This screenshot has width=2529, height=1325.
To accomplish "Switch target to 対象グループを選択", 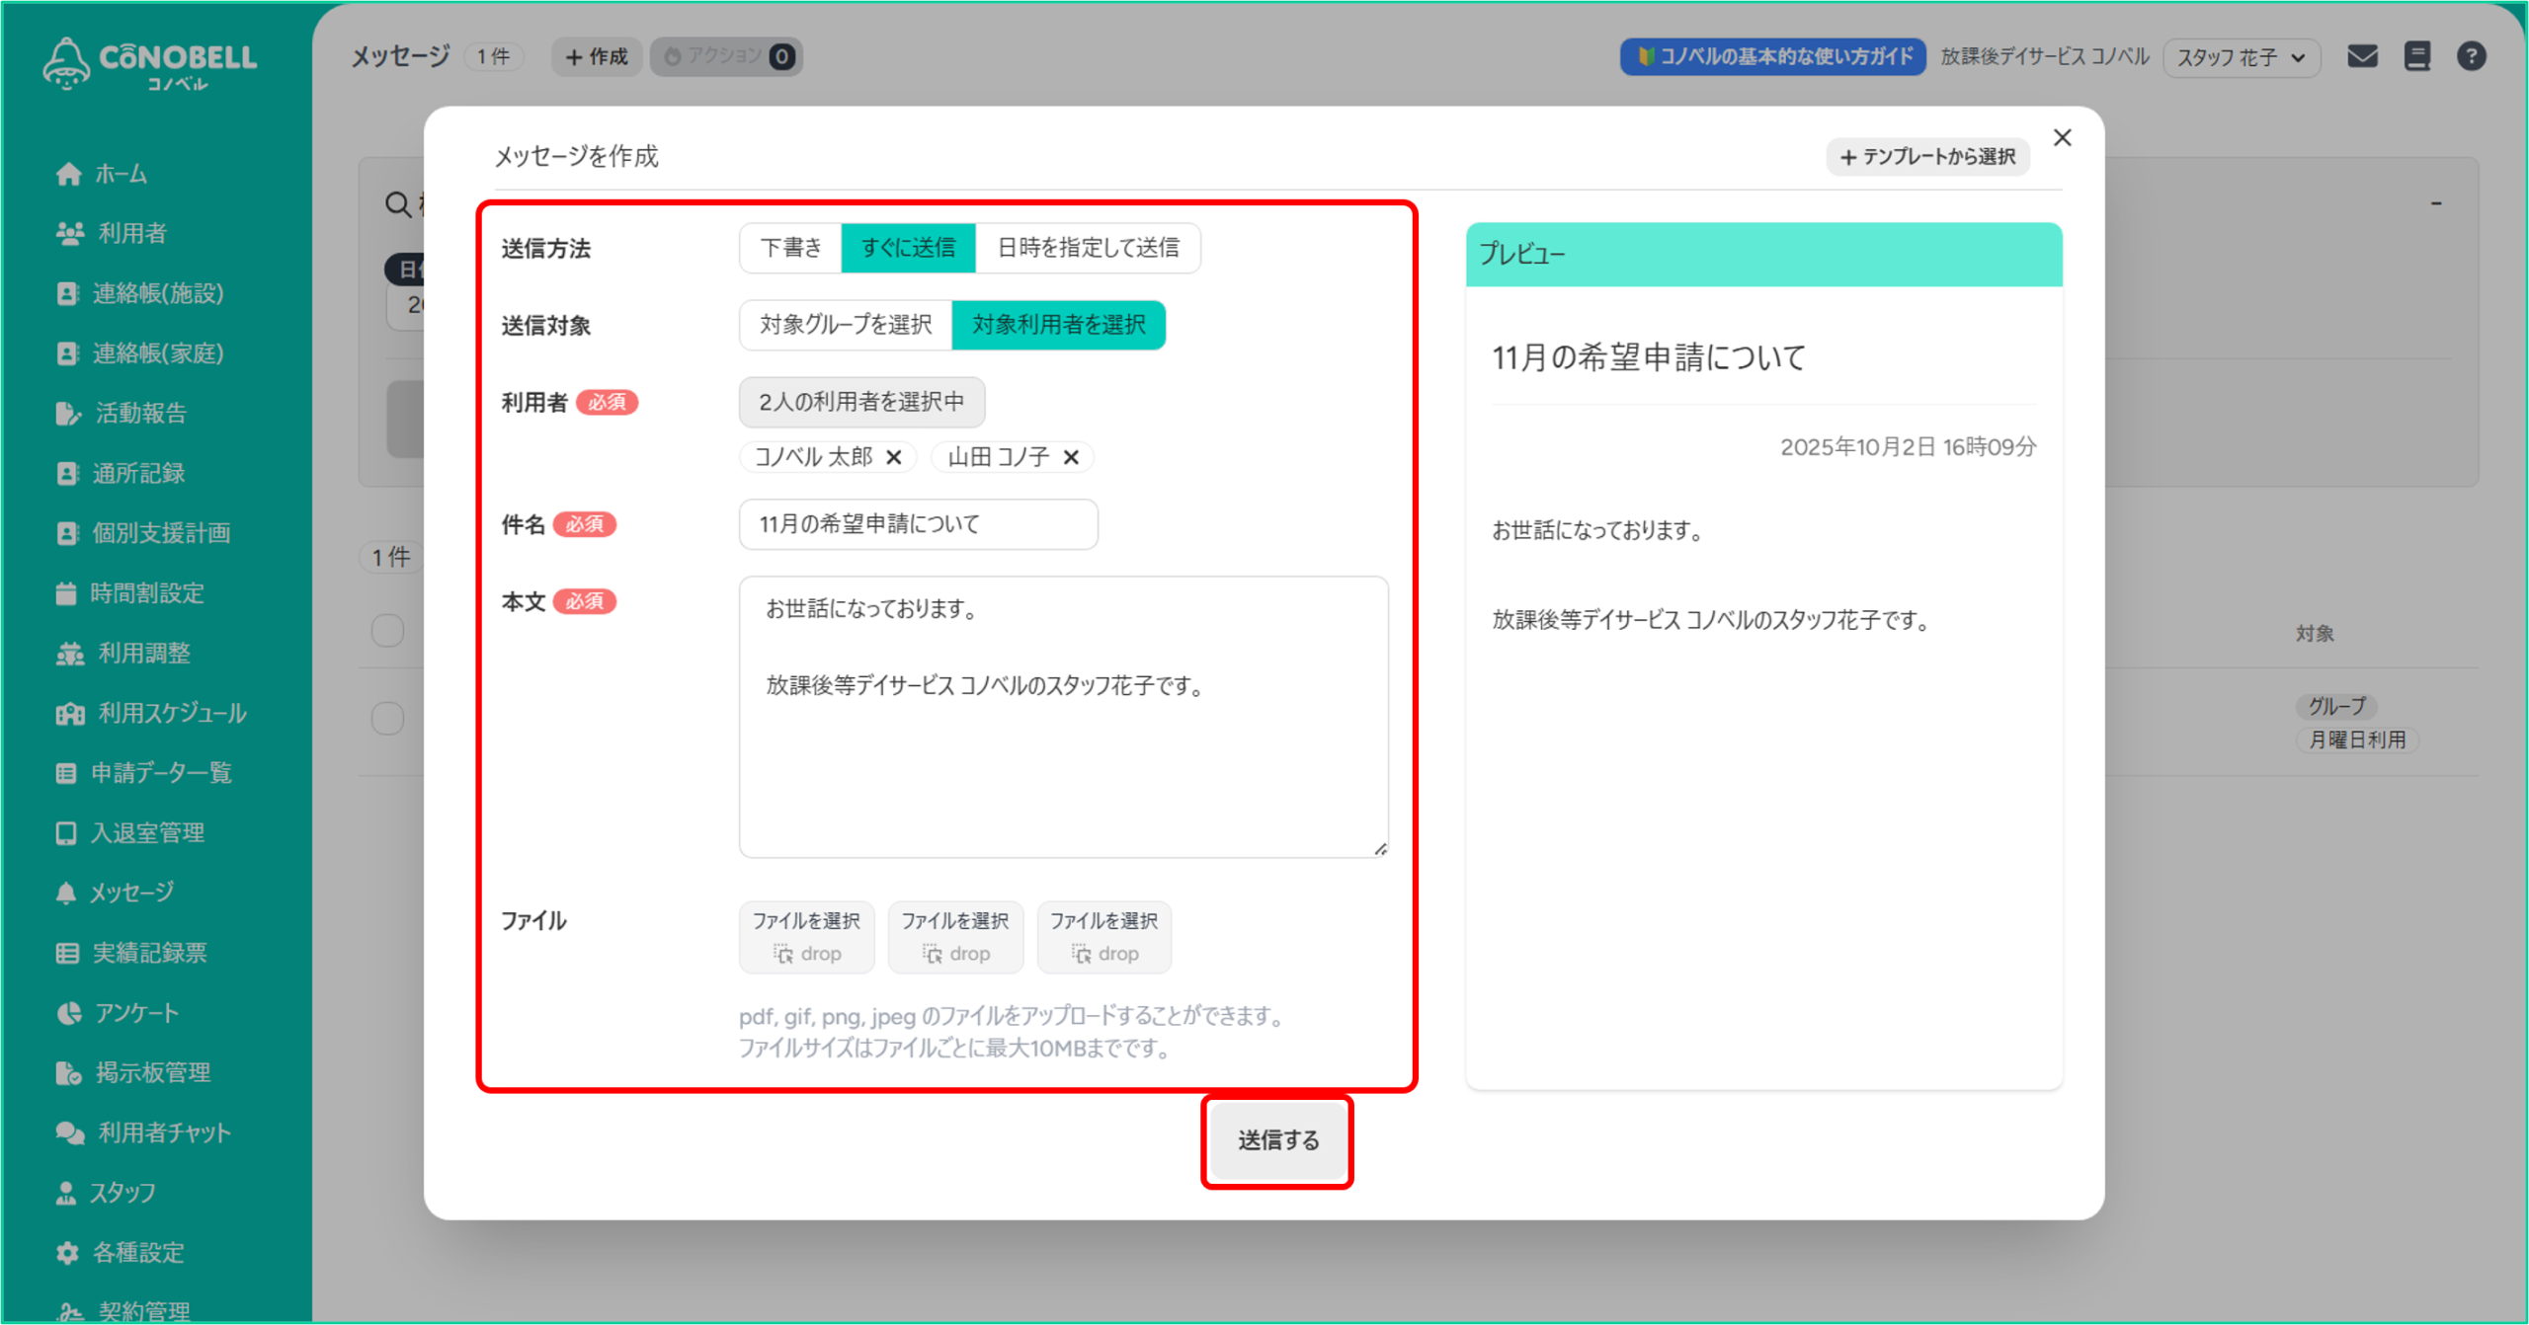I will [846, 325].
